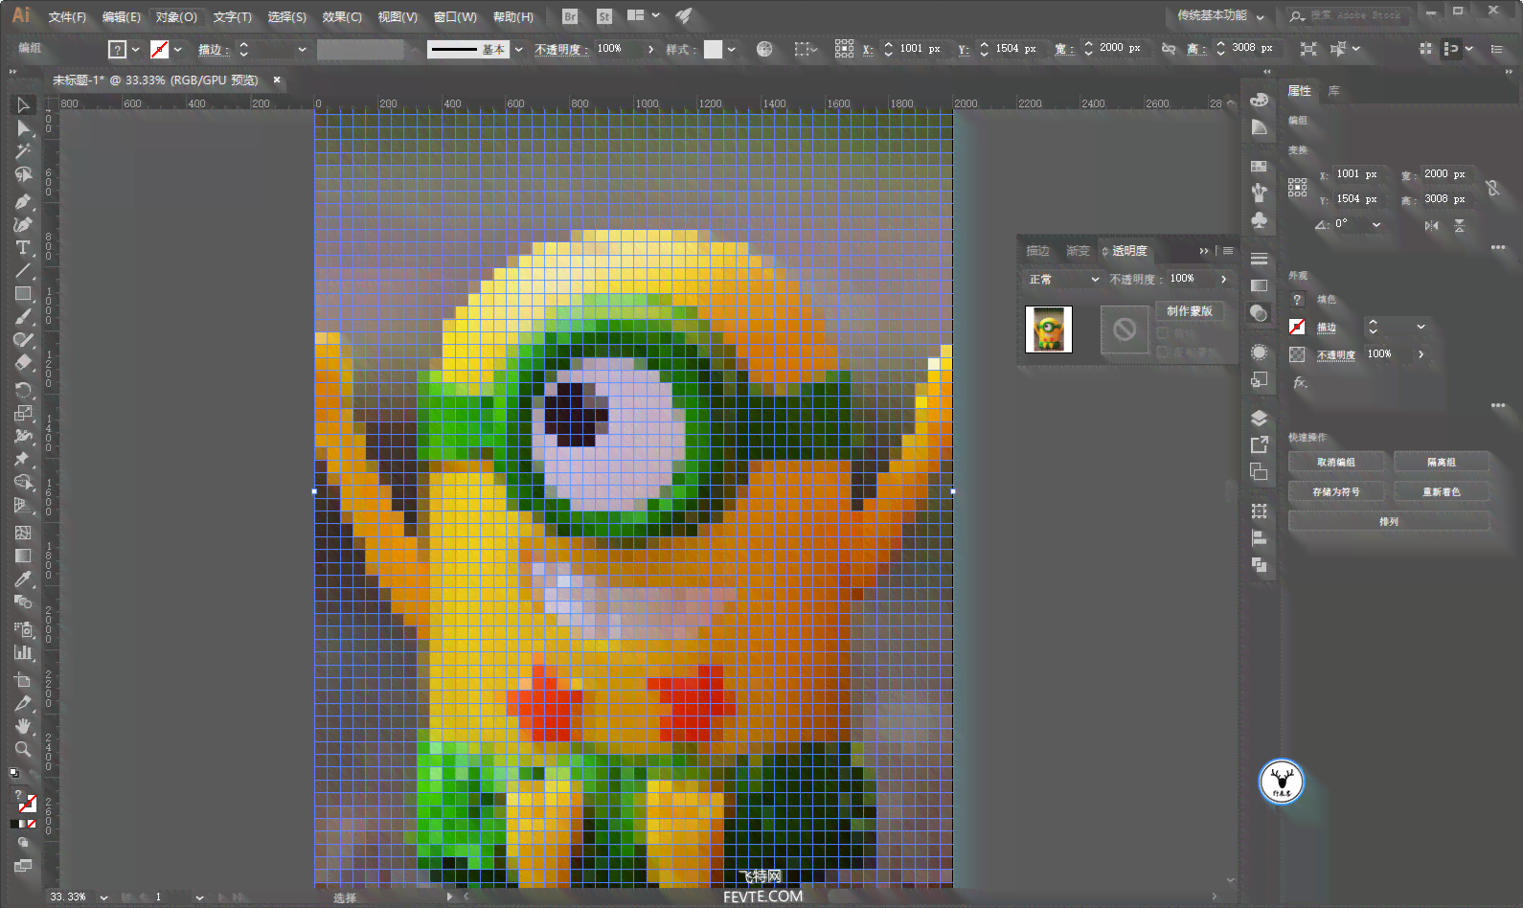Select the Paintbrush tool

(23, 317)
